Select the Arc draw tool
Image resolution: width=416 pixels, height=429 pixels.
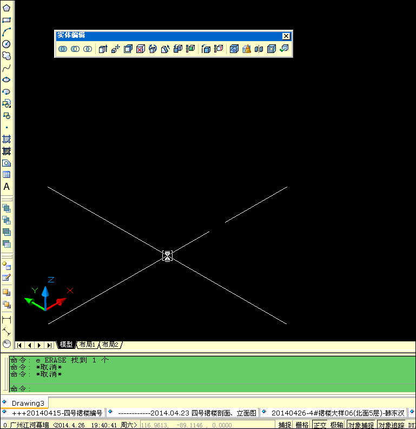[x=6, y=32]
